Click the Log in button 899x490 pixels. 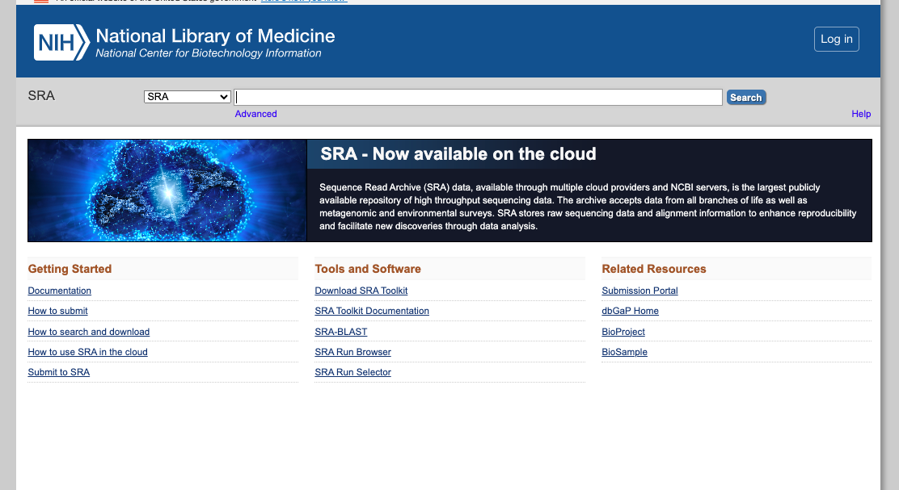click(836, 39)
